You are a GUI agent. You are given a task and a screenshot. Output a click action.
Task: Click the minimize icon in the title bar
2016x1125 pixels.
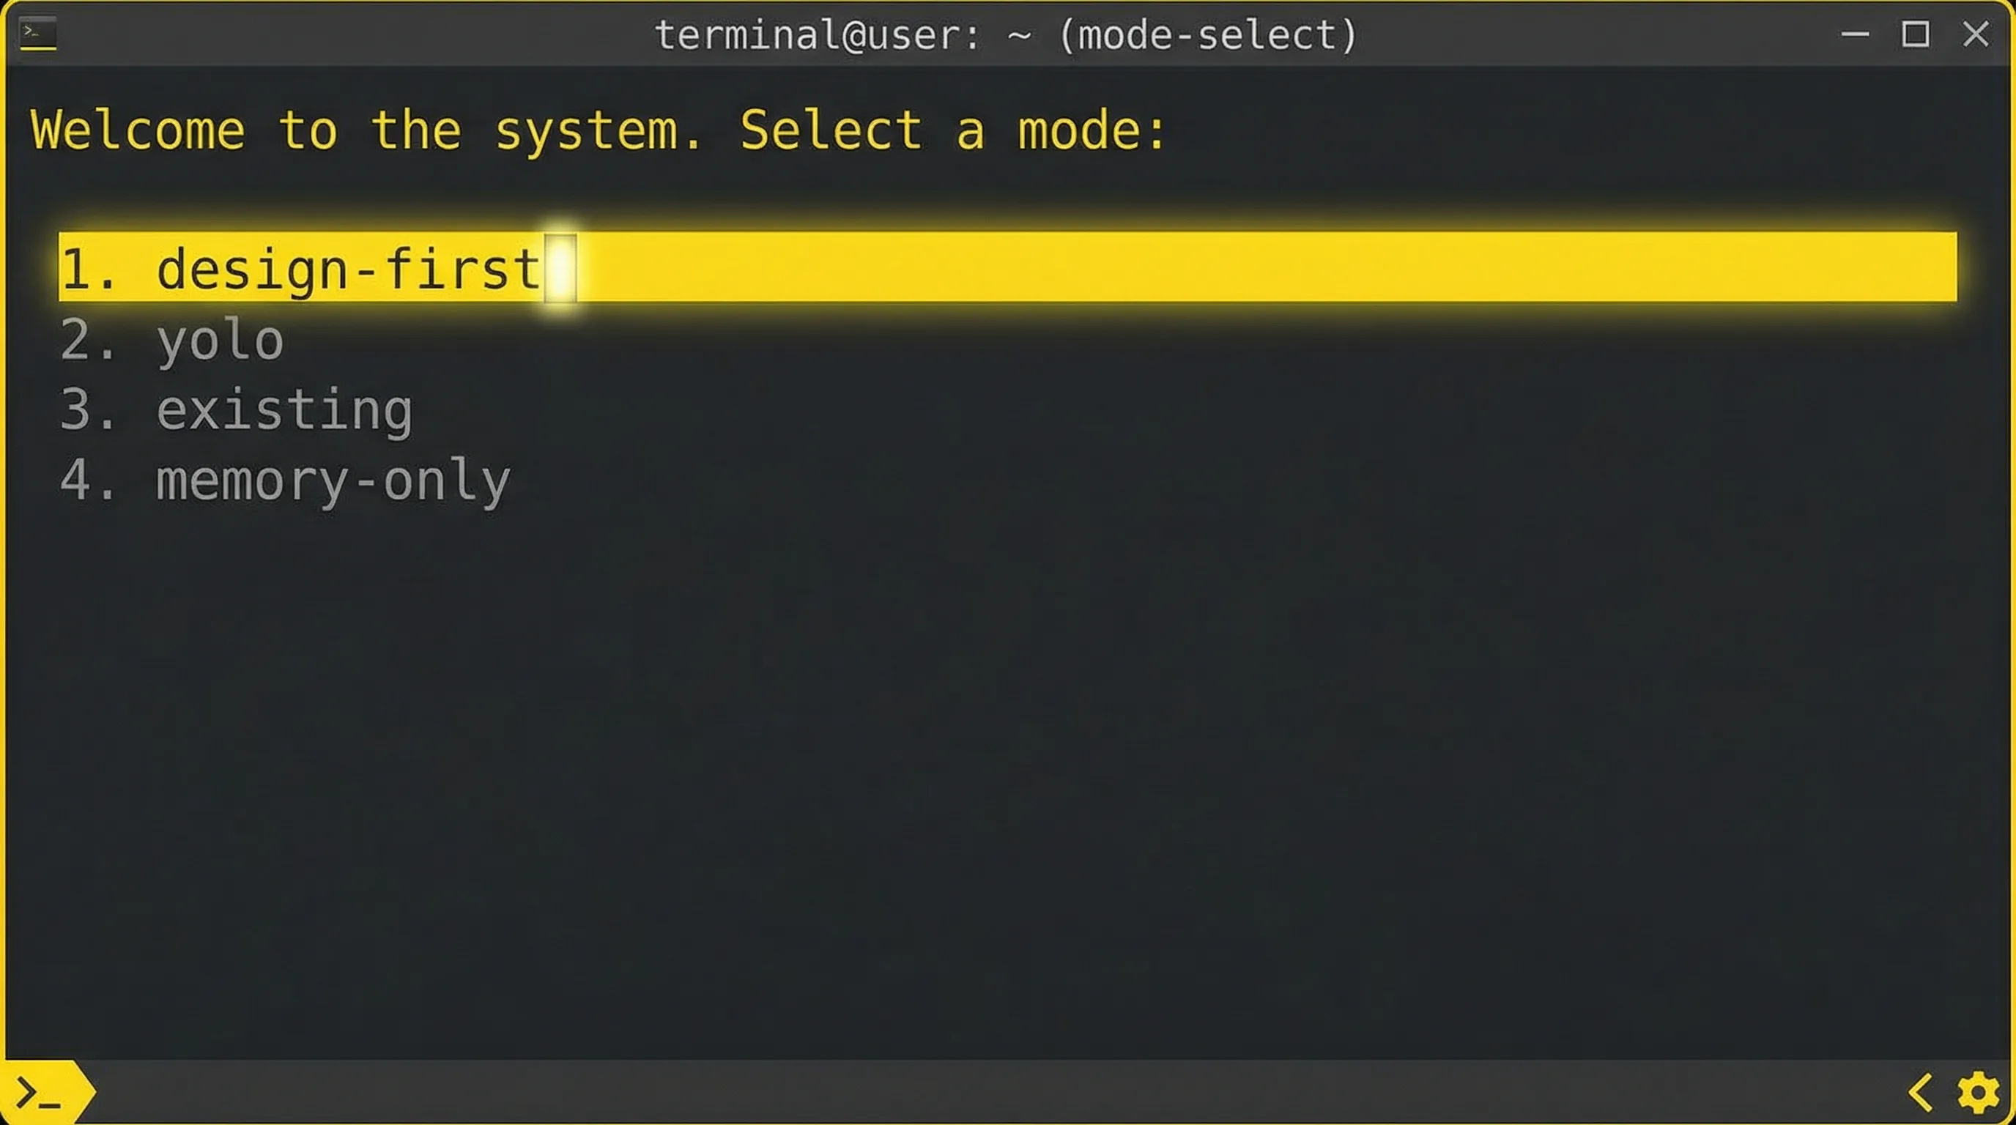[x=1855, y=34]
